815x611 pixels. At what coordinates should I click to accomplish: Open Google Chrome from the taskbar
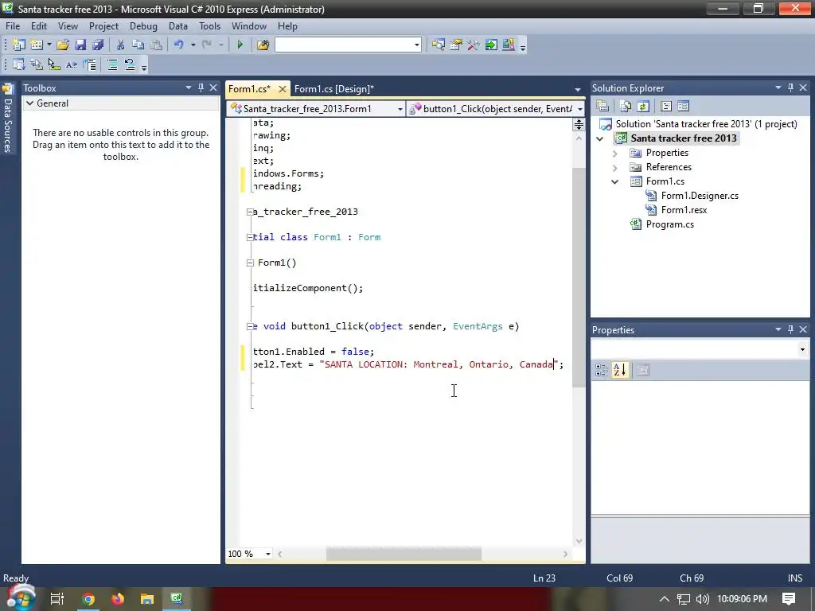point(88,599)
